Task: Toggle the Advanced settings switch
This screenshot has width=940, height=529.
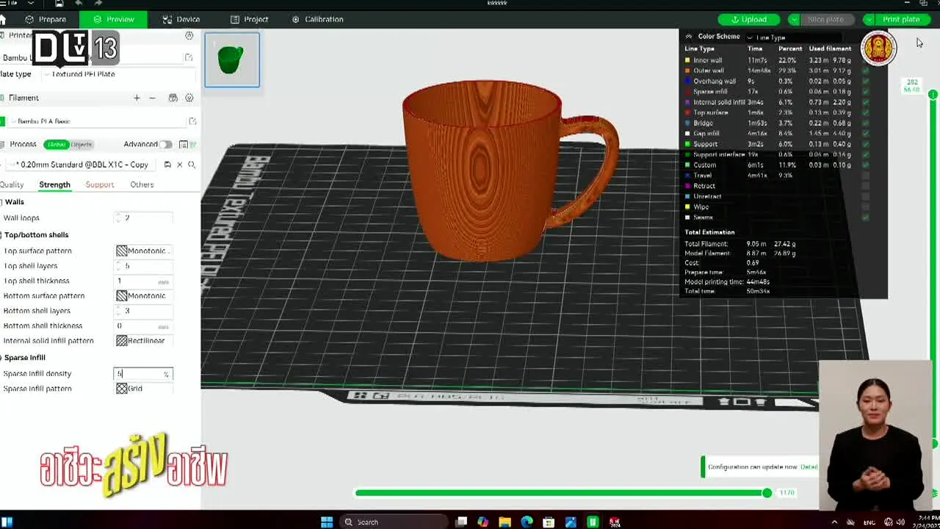Action: 166,144
